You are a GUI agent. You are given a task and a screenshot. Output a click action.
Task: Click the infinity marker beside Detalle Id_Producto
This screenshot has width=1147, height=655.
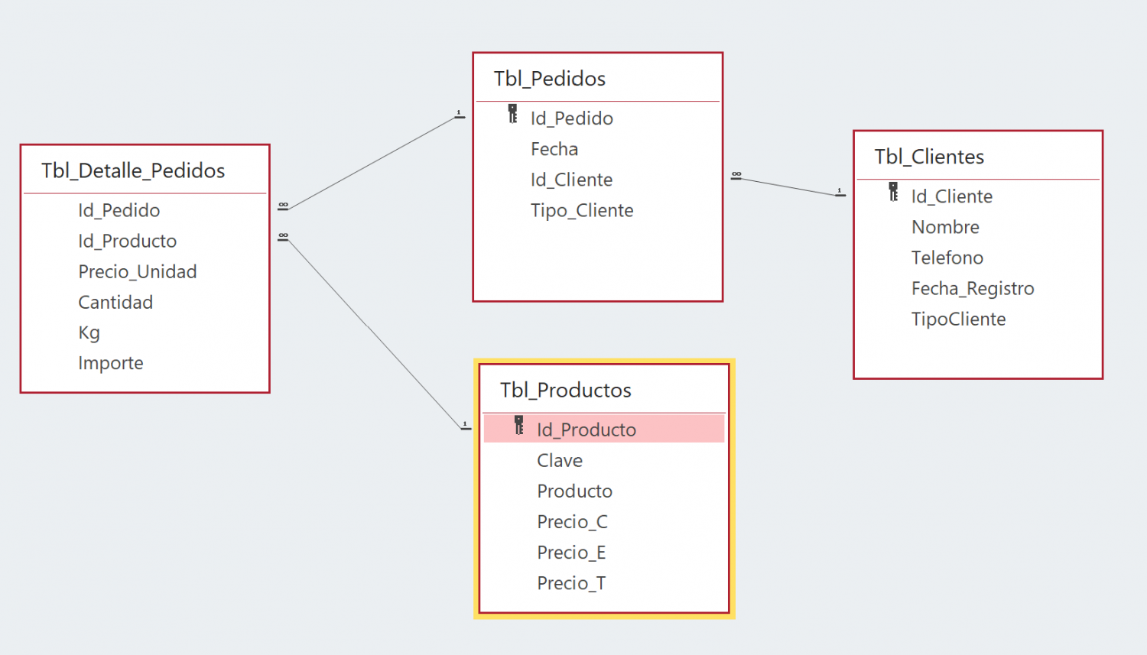283,236
